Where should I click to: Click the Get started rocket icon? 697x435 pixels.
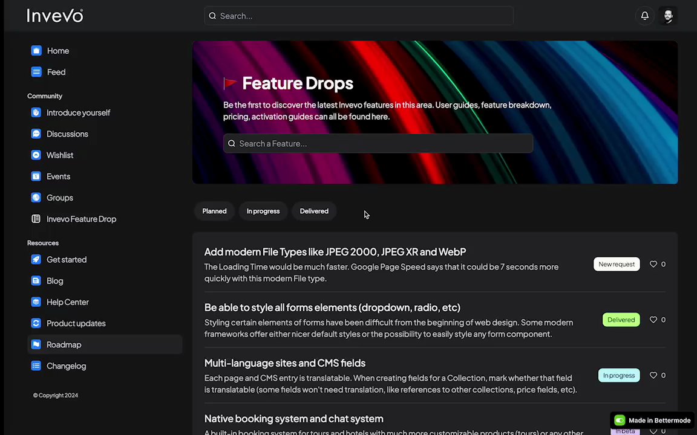[36, 260]
